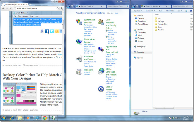Show hidden tray icons arrow
194x122 pixels.
pyautogui.click(x=166, y=118)
